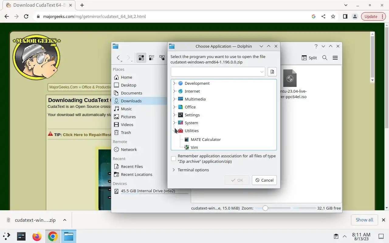The height and width of the screenshot is (243, 389).
Task: Open Dolphin search via magnifier icon
Action: [325, 58]
